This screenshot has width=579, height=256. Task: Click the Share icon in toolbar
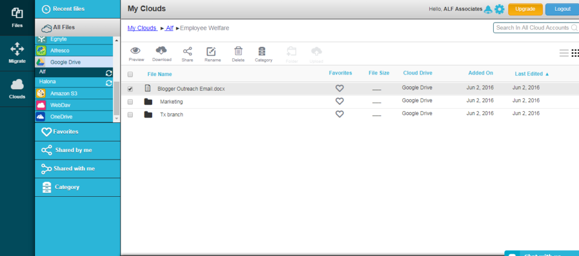[x=187, y=51]
